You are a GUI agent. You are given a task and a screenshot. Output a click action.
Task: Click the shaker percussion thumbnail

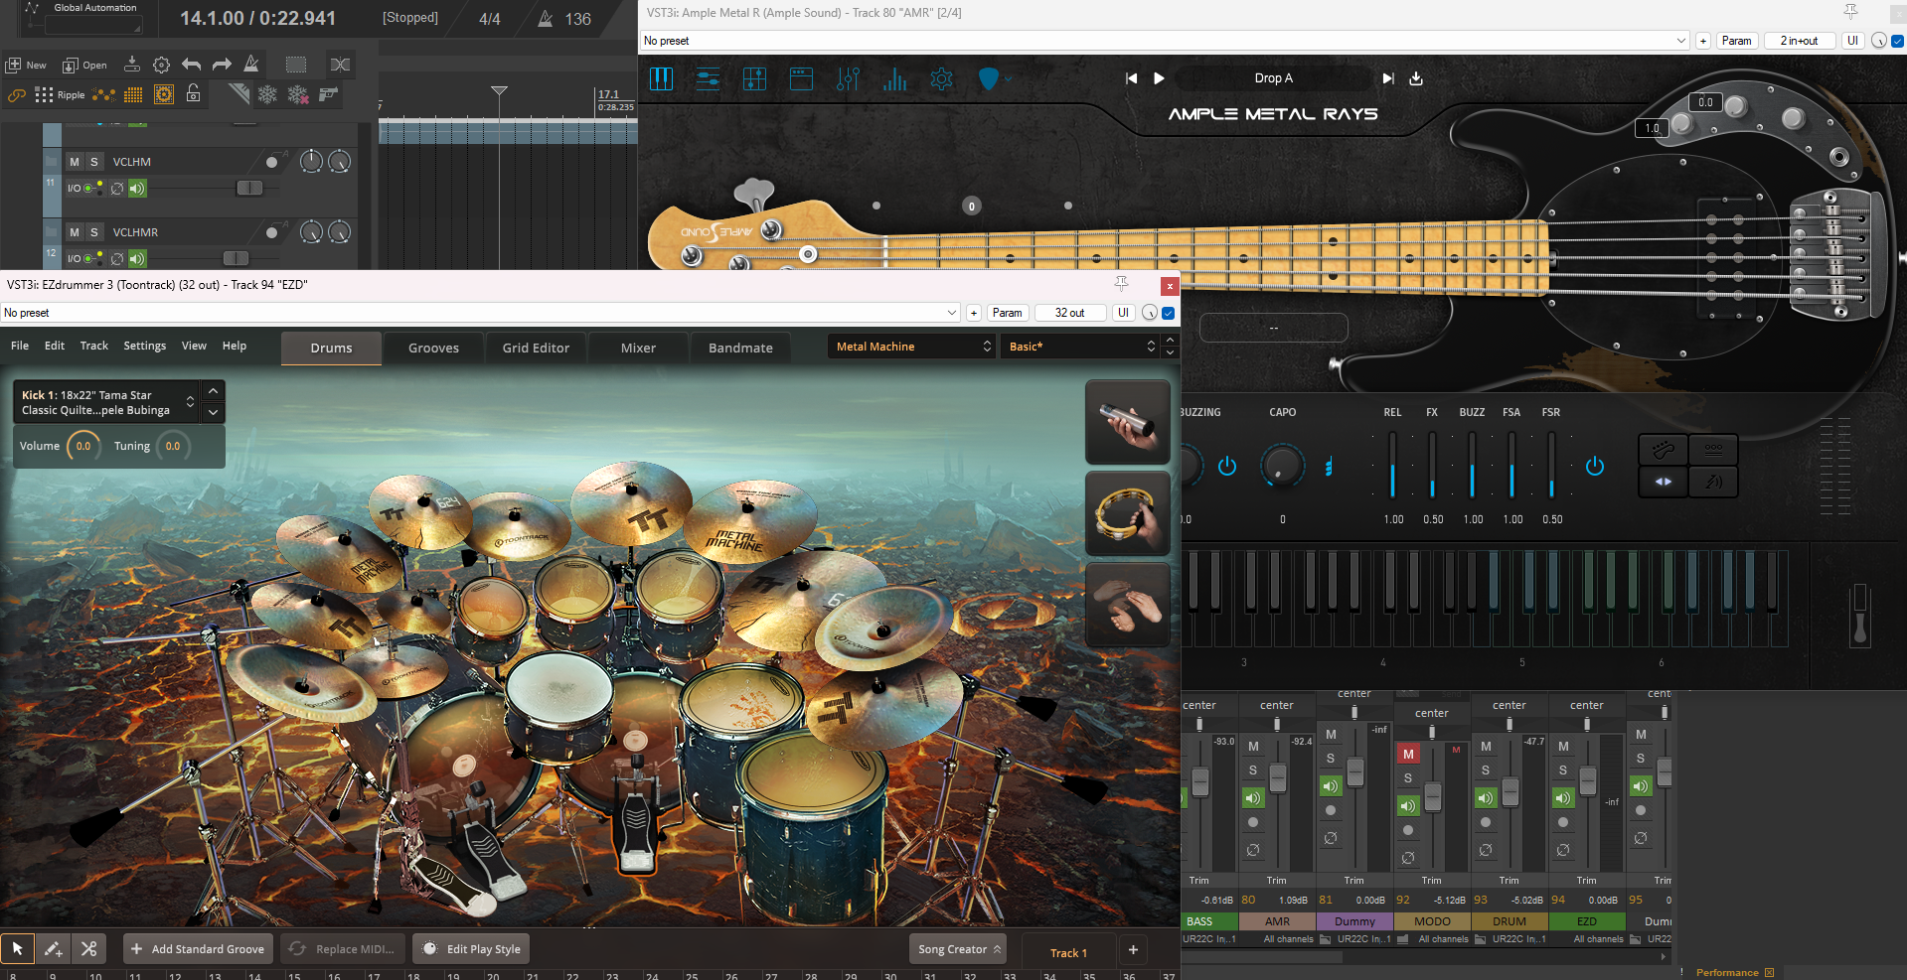[1127, 422]
